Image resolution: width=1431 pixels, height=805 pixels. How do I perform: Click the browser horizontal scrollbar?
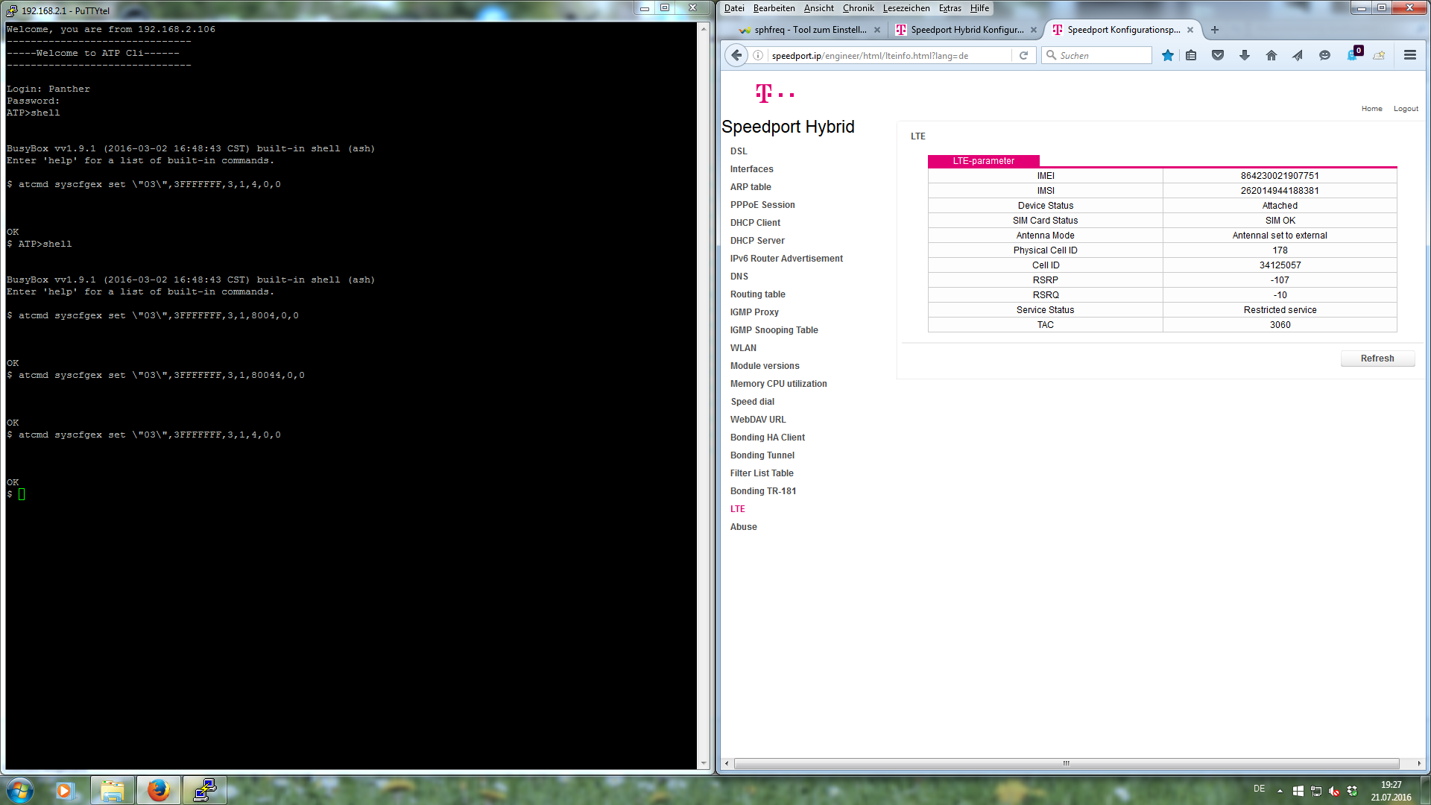coord(1066,763)
